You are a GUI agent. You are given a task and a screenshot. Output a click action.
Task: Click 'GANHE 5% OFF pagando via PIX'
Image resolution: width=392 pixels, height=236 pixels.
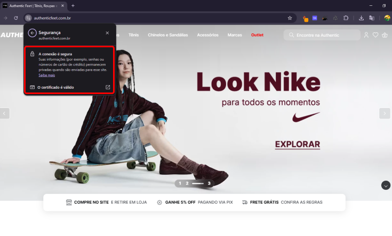coord(195,203)
